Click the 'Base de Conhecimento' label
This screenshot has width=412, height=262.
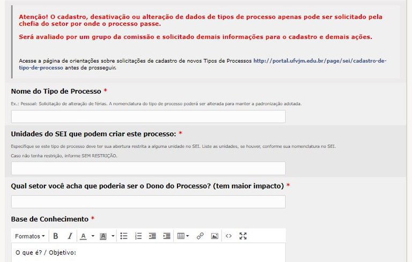50,219
